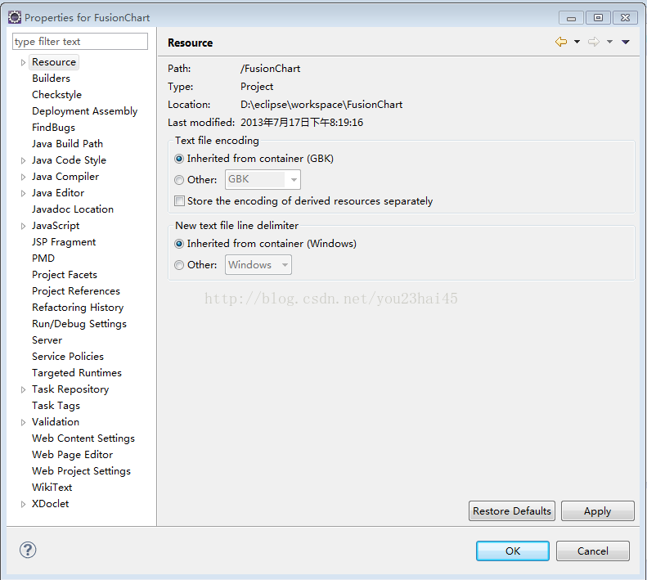This screenshot has width=647, height=580.
Task: Select Java Editor entry
Action: (58, 193)
